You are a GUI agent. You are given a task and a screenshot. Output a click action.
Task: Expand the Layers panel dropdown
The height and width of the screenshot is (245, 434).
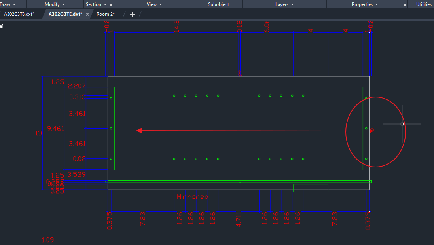[x=284, y=4]
